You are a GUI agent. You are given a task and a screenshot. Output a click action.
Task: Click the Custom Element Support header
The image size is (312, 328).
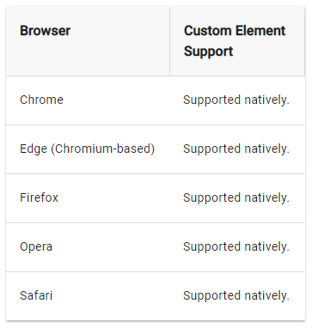[237, 41]
